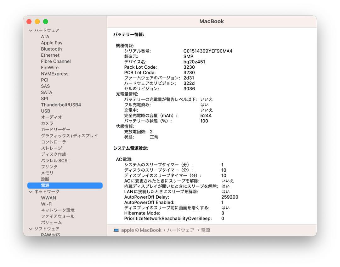This screenshot has width=340, height=267.
Task: Select 診断 in the sidebar
Action: [x=45, y=179]
